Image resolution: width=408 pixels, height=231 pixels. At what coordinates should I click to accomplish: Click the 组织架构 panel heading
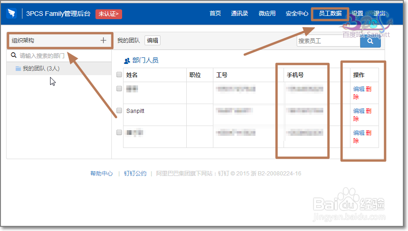pyautogui.click(x=23, y=41)
